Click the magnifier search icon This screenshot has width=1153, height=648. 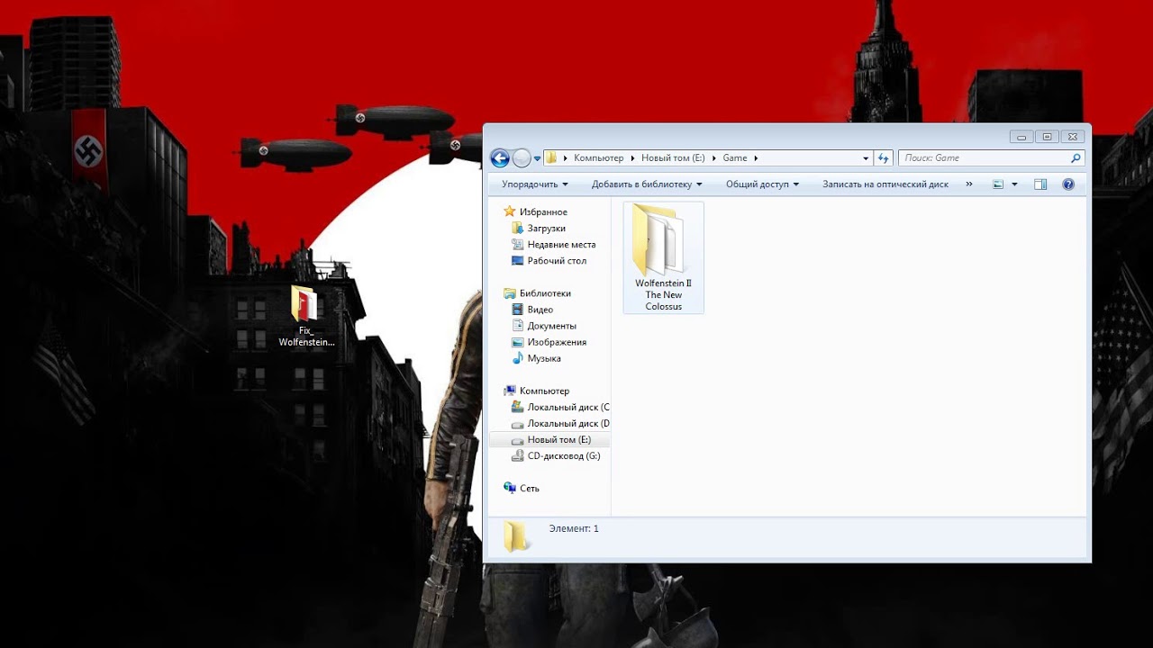click(x=1076, y=158)
